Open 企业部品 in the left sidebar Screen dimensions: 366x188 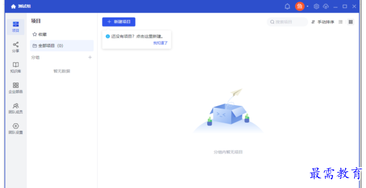(x=16, y=88)
